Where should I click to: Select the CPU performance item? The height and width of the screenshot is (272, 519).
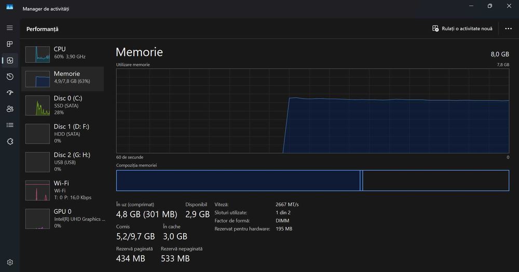coord(63,53)
